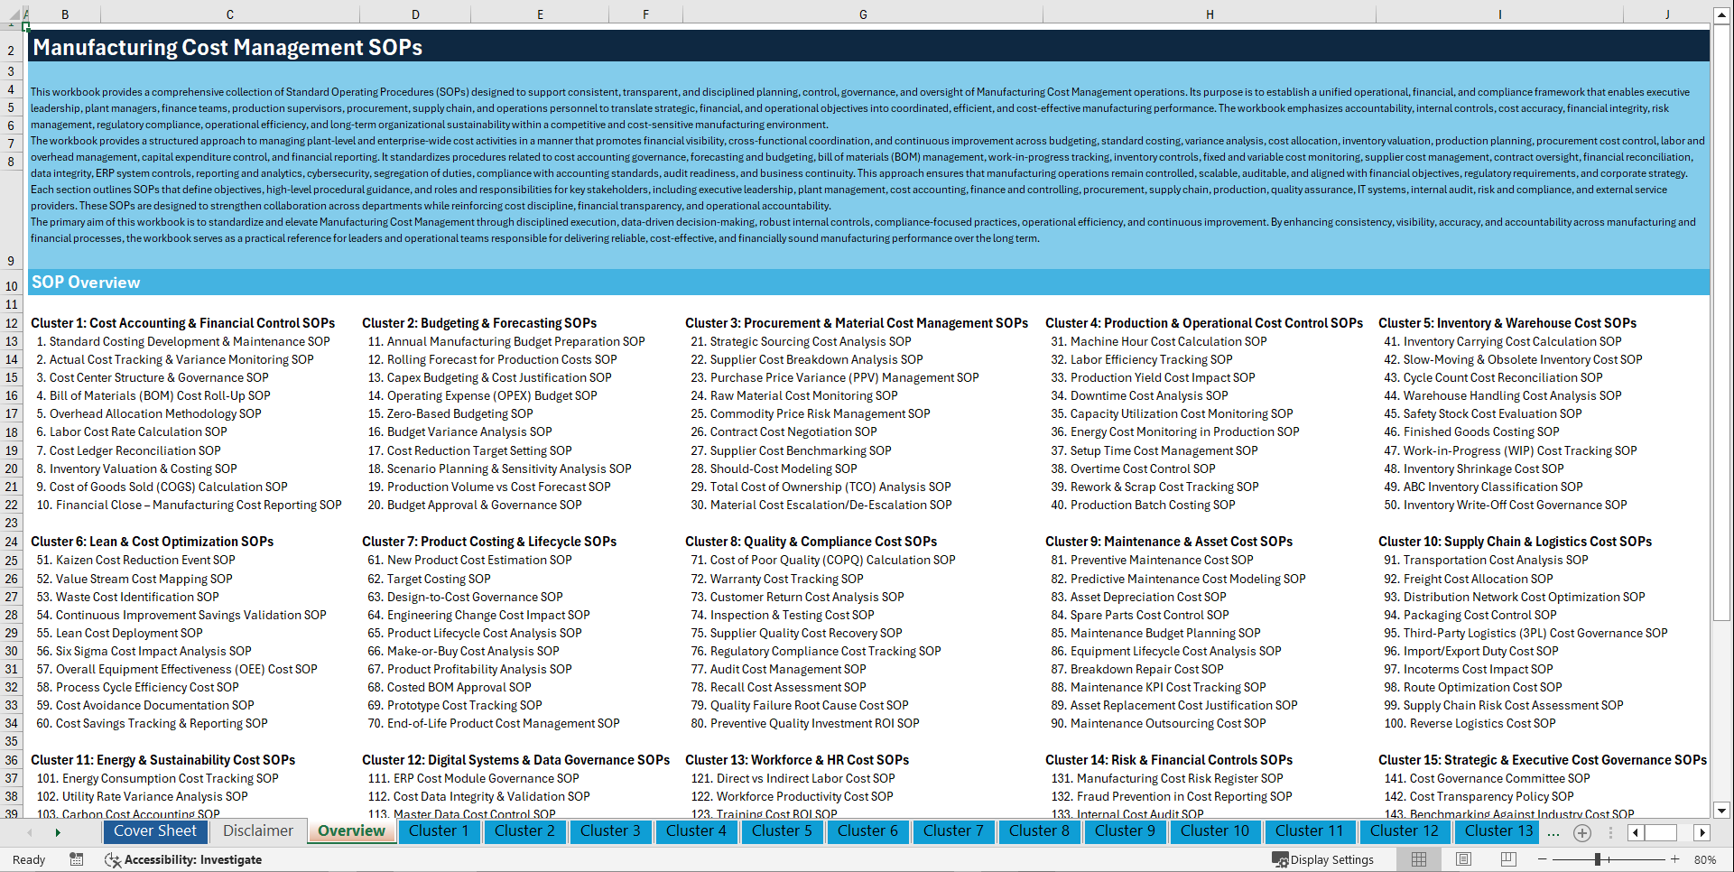Select the Cover Sheet tab
The width and height of the screenshot is (1734, 872).
click(155, 830)
